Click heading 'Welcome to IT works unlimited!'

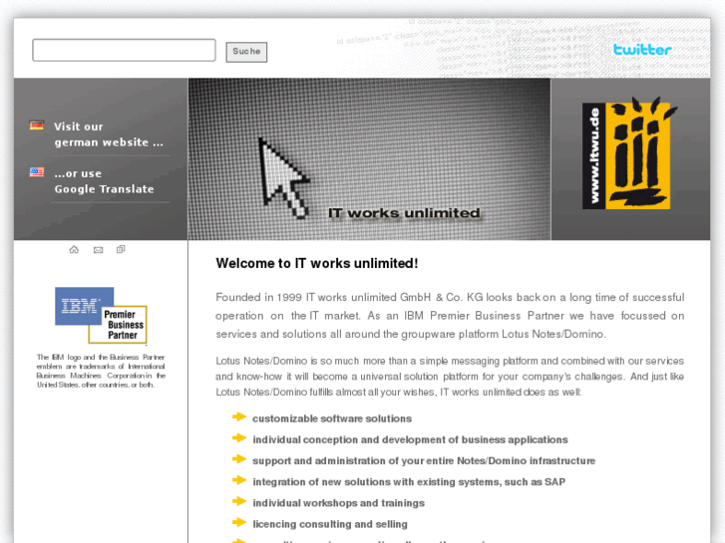[x=317, y=263]
